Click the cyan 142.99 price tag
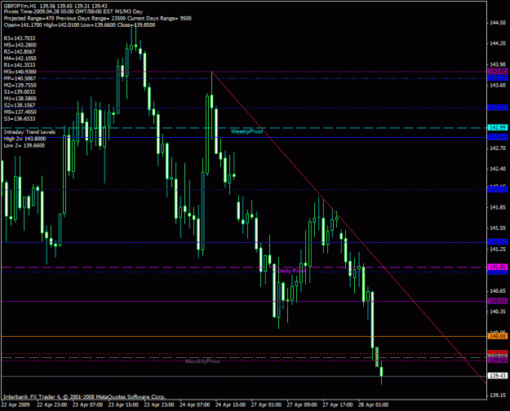The height and width of the screenshot is (411, 510). (x=498, y=127)
